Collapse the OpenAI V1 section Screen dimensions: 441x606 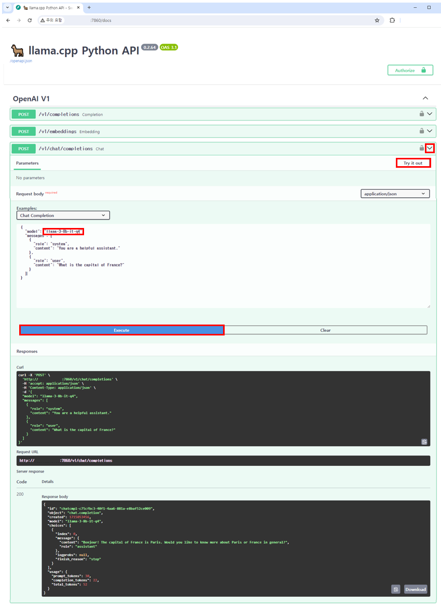click(x=425, y=98)
